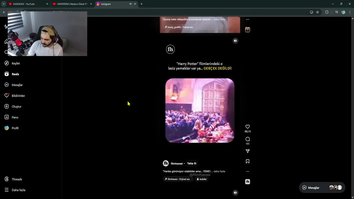354x199 pixels.
Task: Open the Daha fazla hamburger menu
Action: click(7, 190)
